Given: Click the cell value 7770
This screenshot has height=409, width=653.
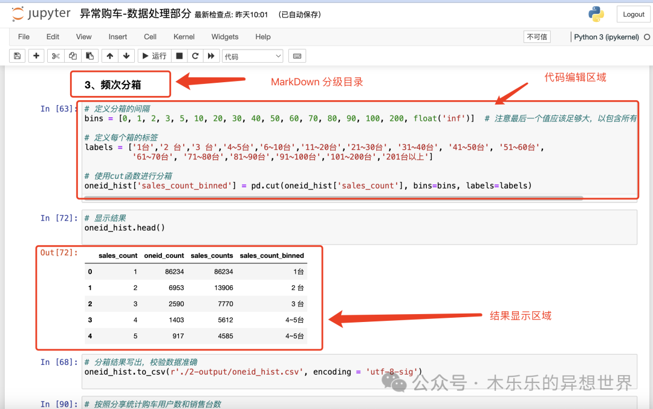Looking at the screenshot, I should [x=226, y=304].
